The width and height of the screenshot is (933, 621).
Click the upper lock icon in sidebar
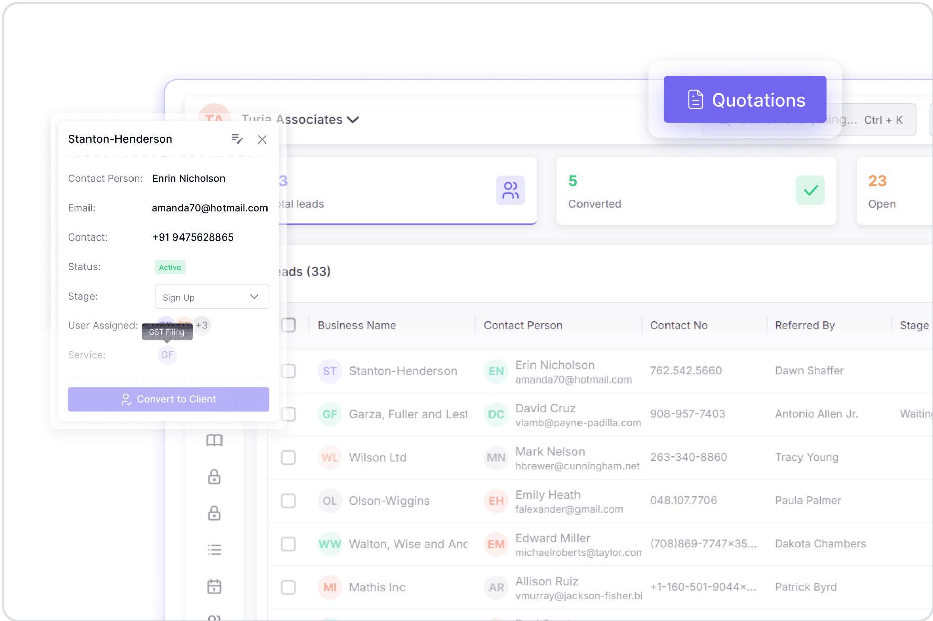coord(214,476)
